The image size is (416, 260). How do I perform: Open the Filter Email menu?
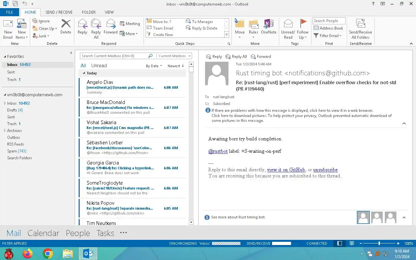[x=328, y=36]
